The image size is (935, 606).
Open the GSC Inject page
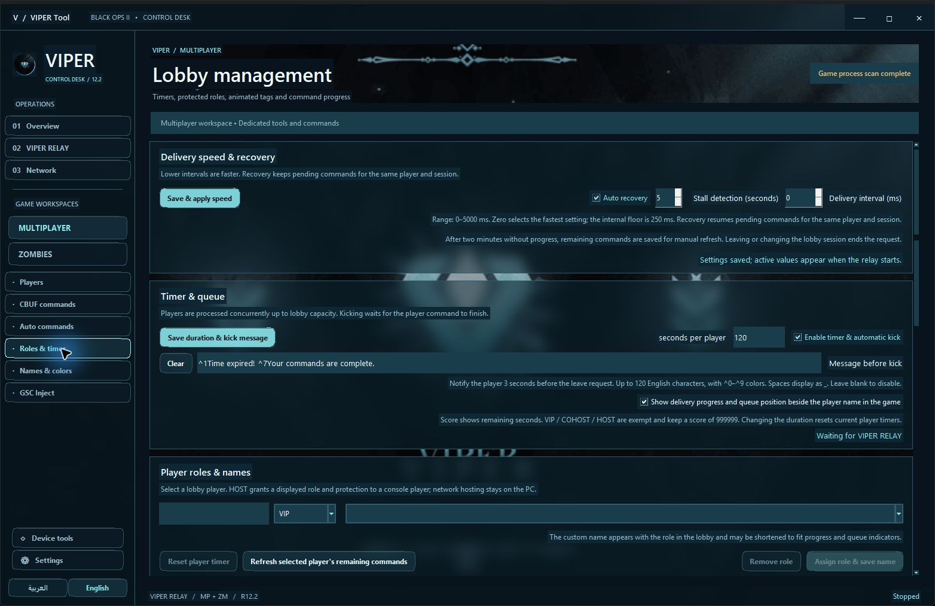coord(68,393)
